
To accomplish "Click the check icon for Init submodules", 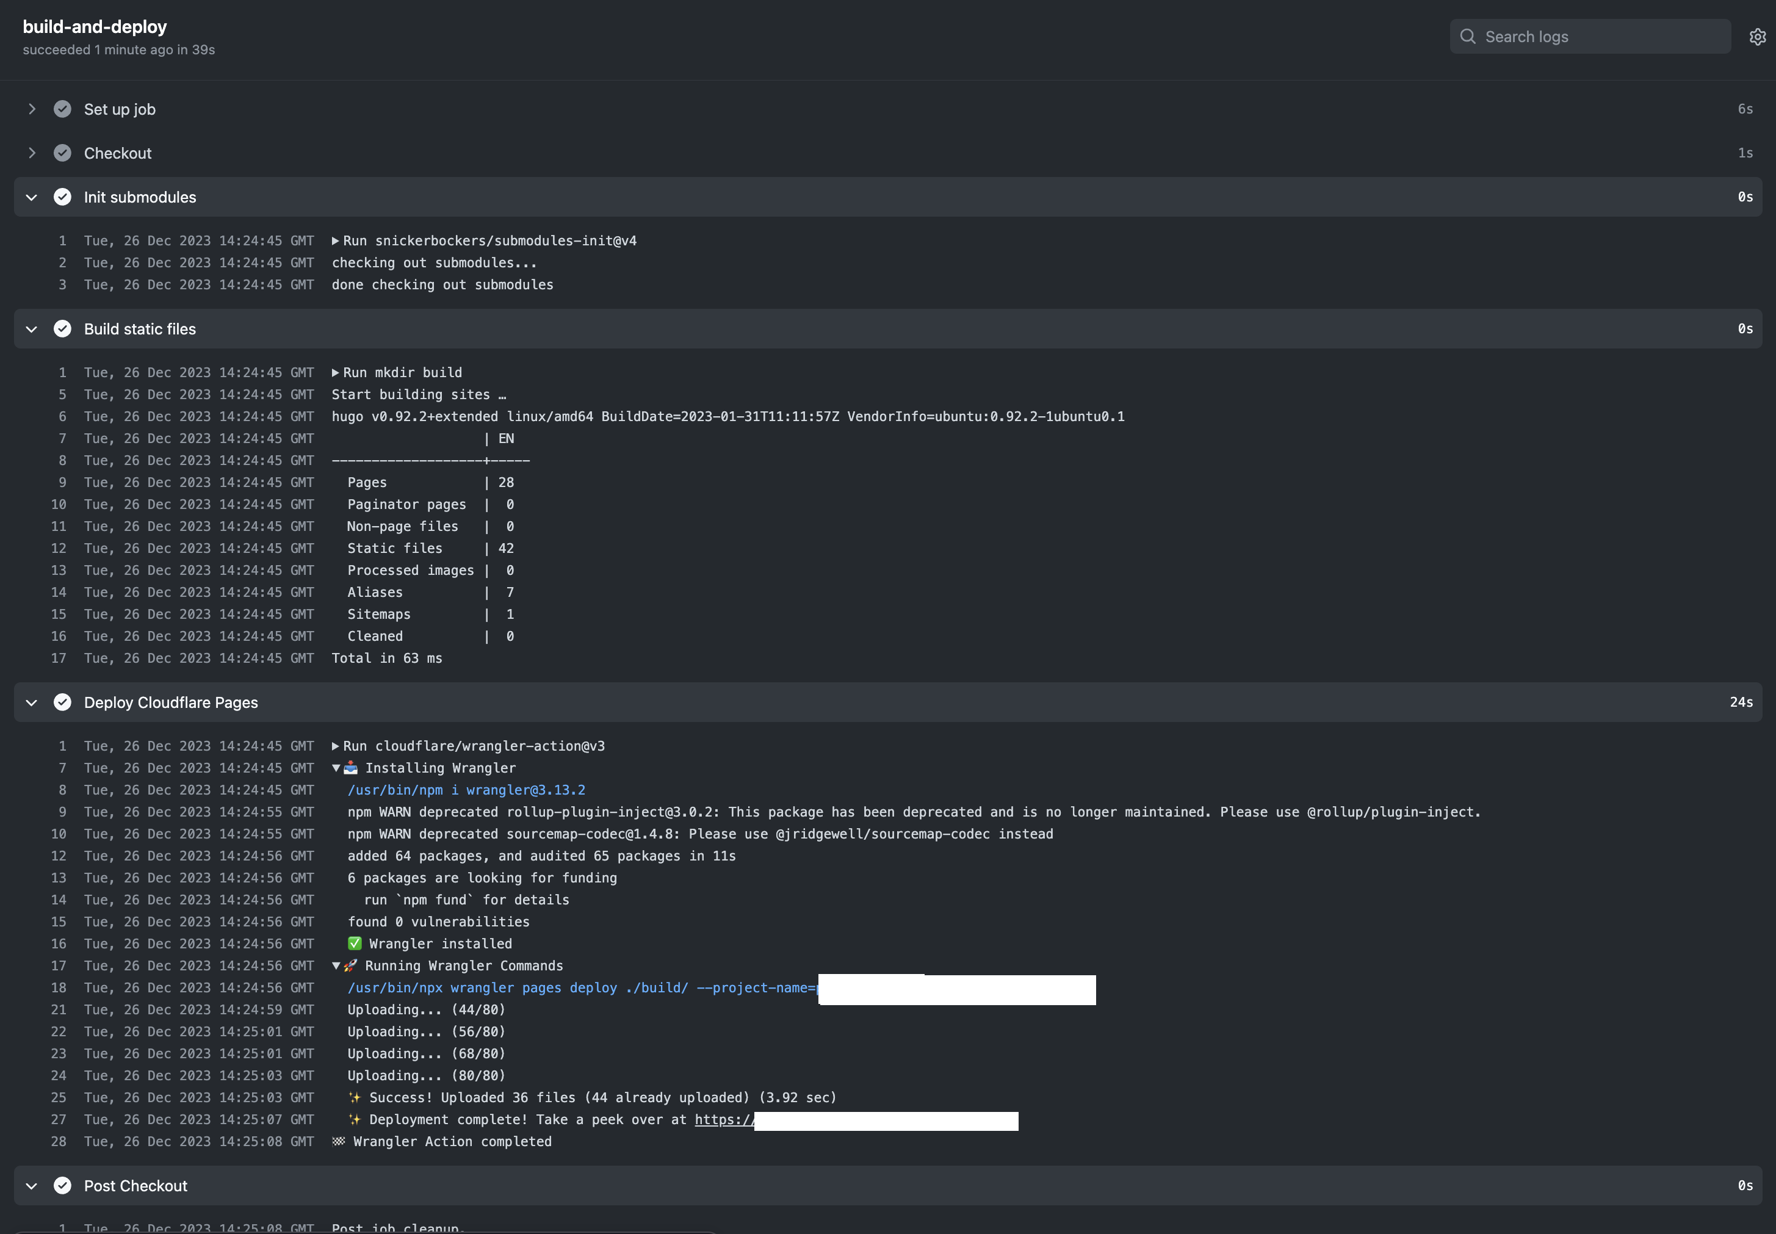I will [62, 197].
